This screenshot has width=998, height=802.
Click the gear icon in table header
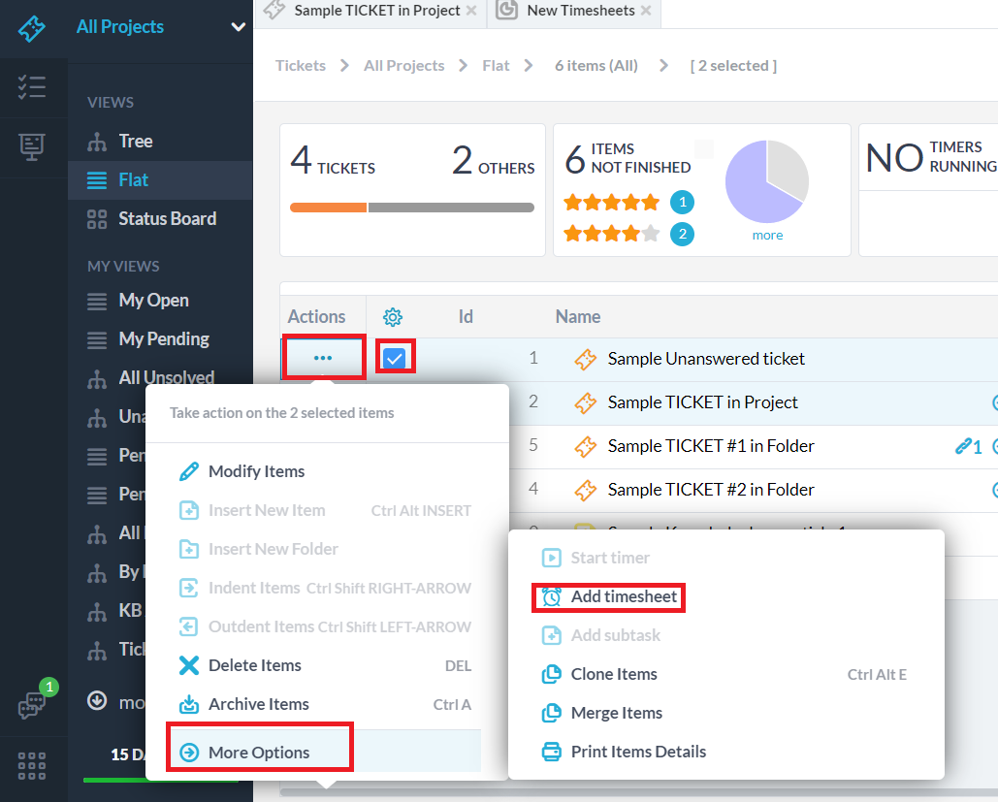pyautogui.click(x=393, y=317)
